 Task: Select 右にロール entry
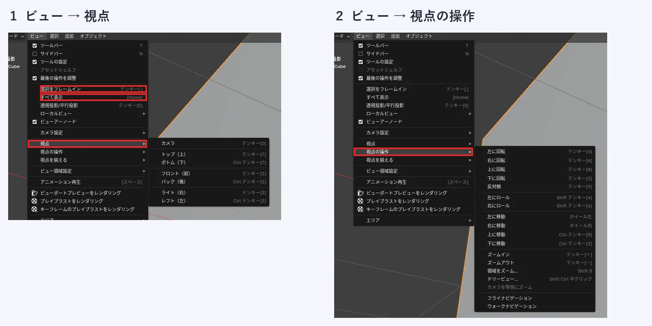click(x=535, y=206)
